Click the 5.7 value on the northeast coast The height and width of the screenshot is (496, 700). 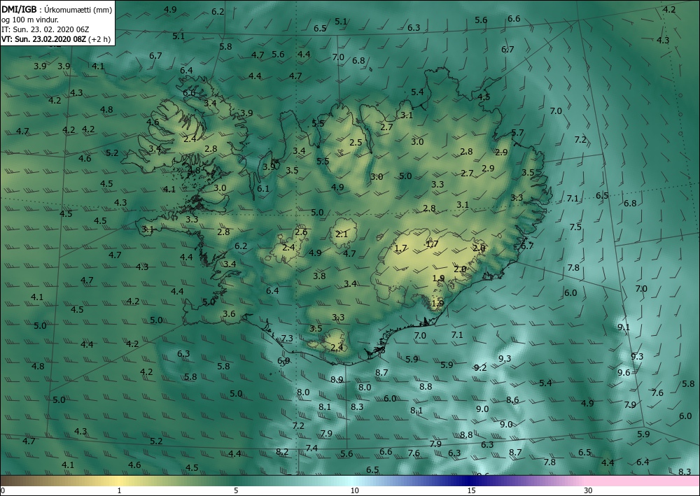point(517,132)
